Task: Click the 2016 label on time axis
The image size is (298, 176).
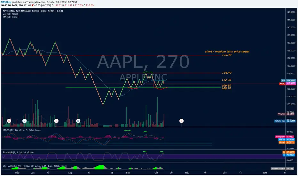Action: tap(265, 173)
